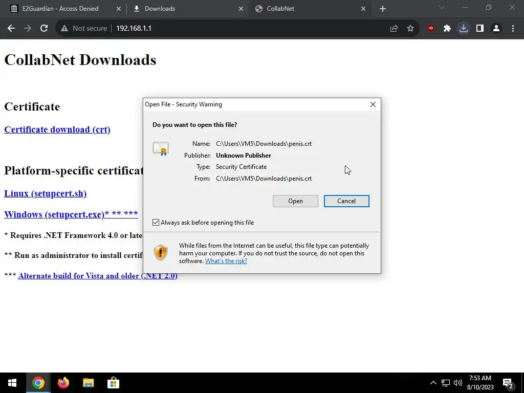This screenshot has width=524, height=393.
Task: Close the E2Guardian tab
Action: coord(119,9)
